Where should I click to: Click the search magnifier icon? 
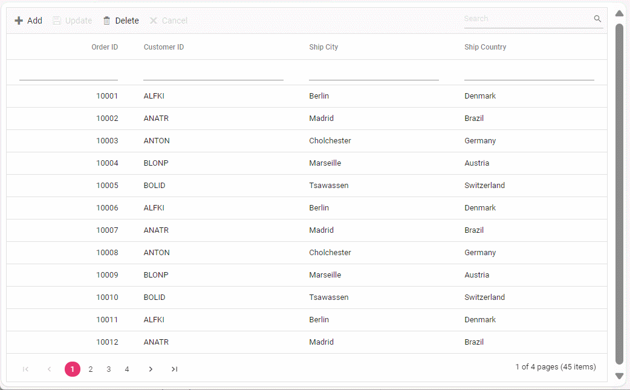click(597, 19)
